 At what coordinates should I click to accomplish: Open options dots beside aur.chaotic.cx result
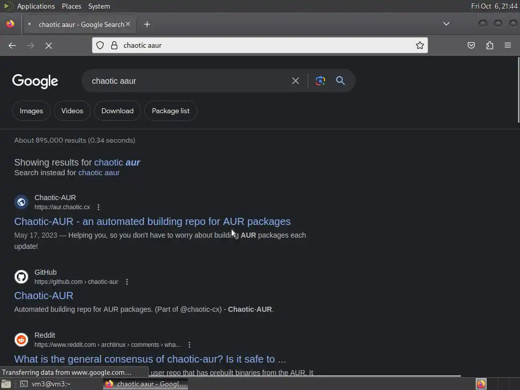click(x=99, y=207)
